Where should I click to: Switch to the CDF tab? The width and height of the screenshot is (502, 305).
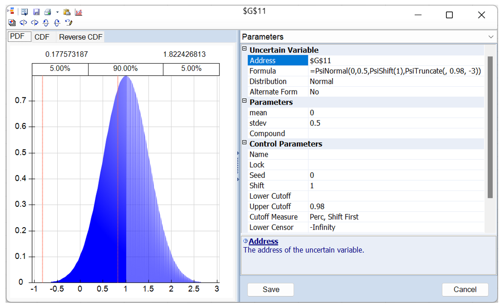pyautogui.click(x=42, y=37)
